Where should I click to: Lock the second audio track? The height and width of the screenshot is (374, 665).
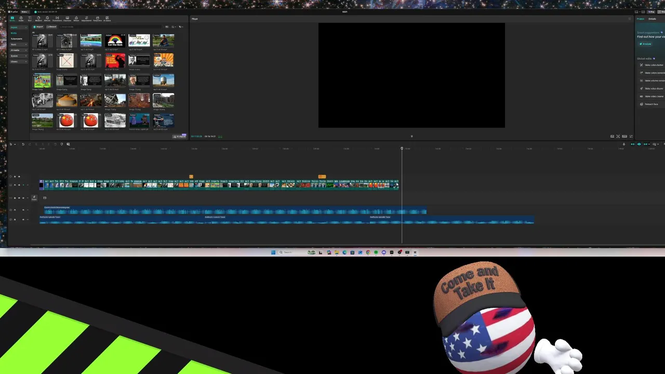(15, 219)
